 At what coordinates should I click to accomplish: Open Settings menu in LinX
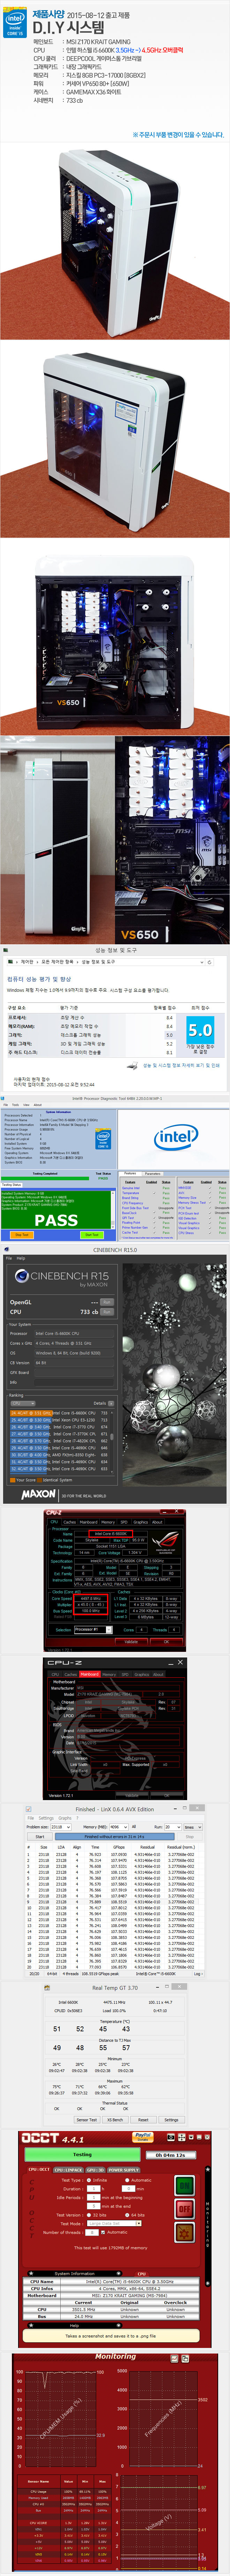coord(46,1818)
